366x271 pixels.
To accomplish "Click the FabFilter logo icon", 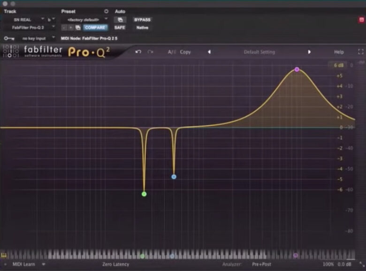I will 10,51.
